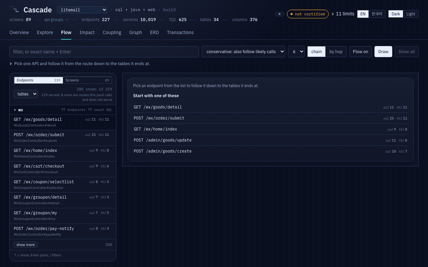Click the Show all button

click(407, 52)
